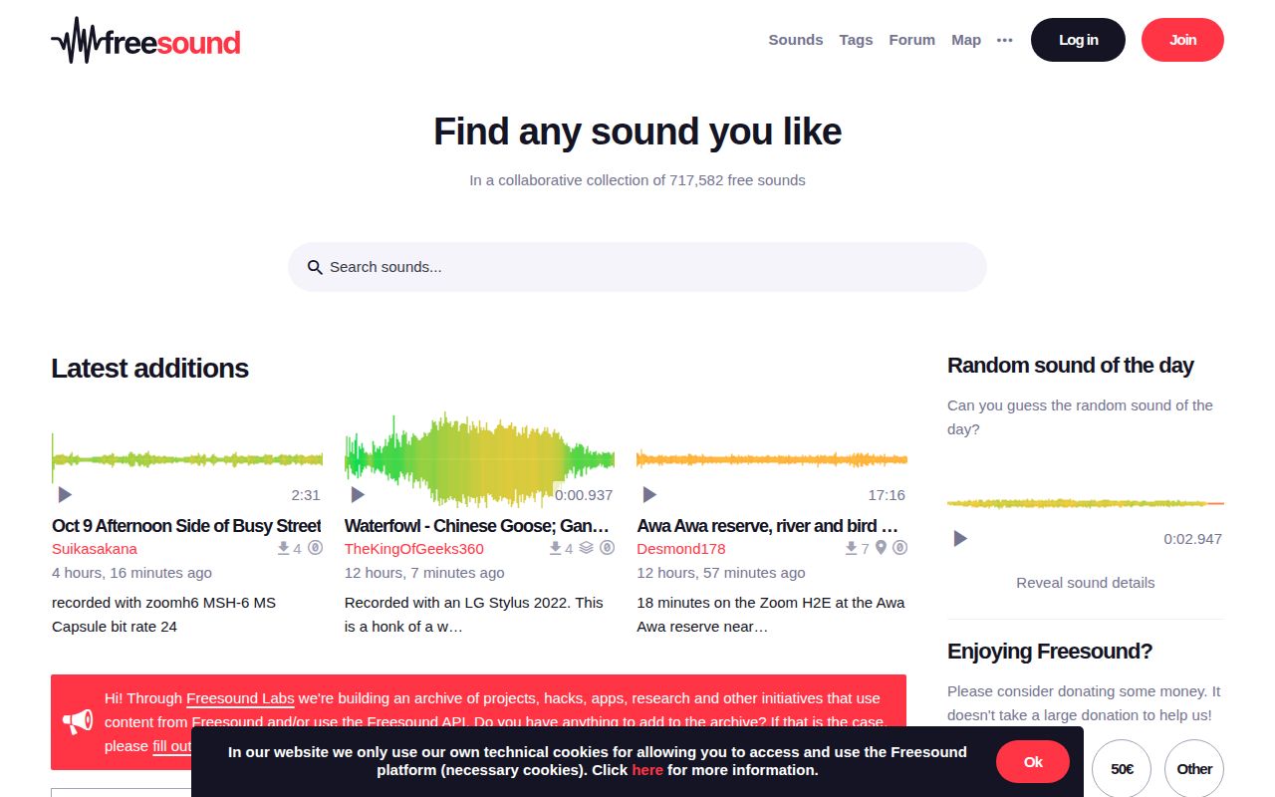Screen dimensions: 1275x797
Task: Open the license icon on Desmond178's sound
Action: coord(900,547)
